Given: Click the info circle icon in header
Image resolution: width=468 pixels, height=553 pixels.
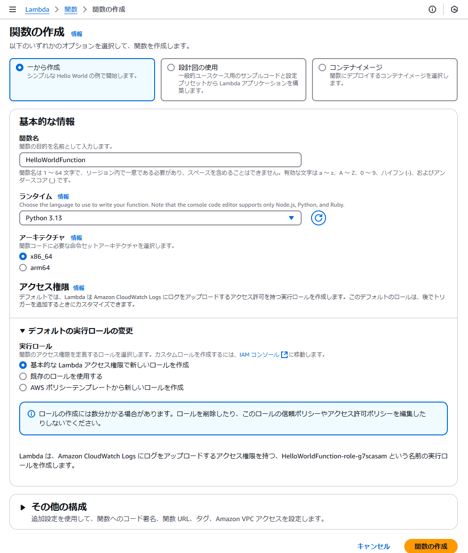Looking at the screenshot, I should pyautogui.click(x=432, y=9).
